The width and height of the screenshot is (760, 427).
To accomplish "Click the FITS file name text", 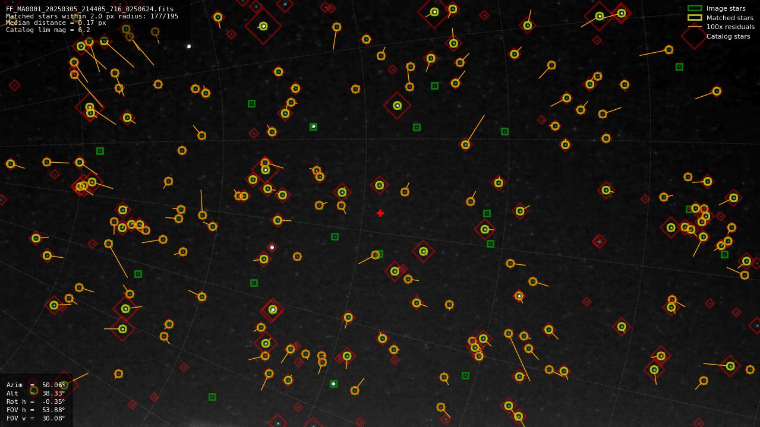I will coord(90,9).
